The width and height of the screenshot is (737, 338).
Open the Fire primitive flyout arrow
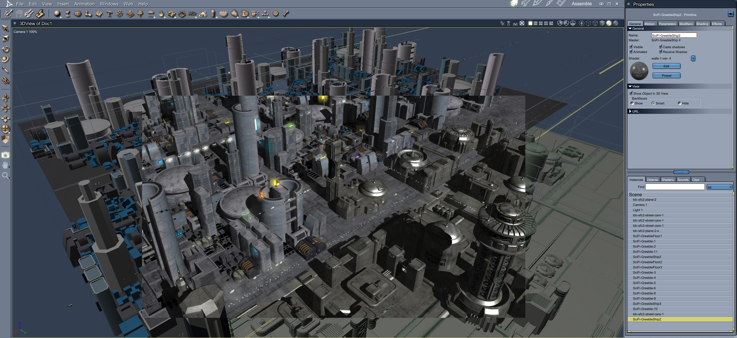pos(165,17)
